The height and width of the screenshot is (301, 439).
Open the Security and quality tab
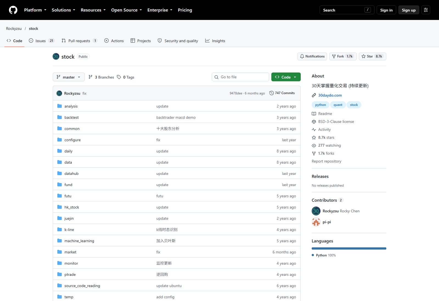point(178,41)
